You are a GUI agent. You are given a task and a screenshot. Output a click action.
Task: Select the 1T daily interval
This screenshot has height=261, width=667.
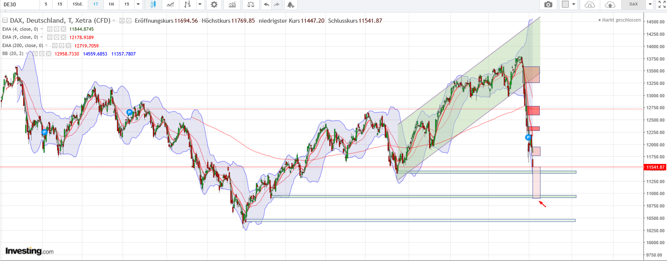[96, 4]
